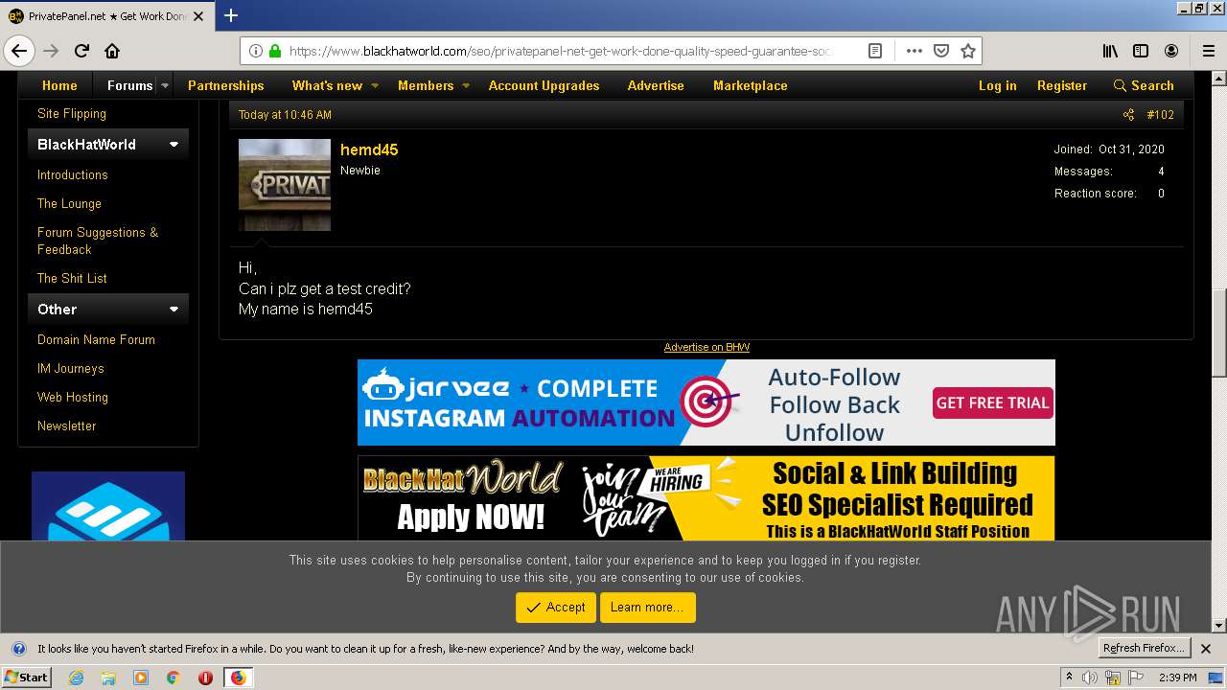Open a new tab with the plus button
The image size is (1227, 690).
coord(231,15)
